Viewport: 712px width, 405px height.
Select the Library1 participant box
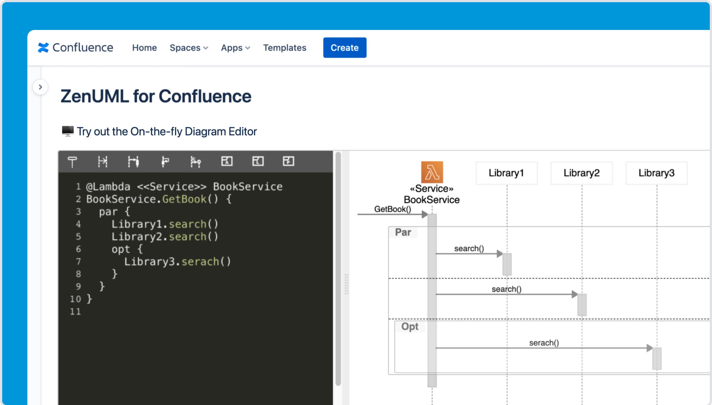(506, 173)
